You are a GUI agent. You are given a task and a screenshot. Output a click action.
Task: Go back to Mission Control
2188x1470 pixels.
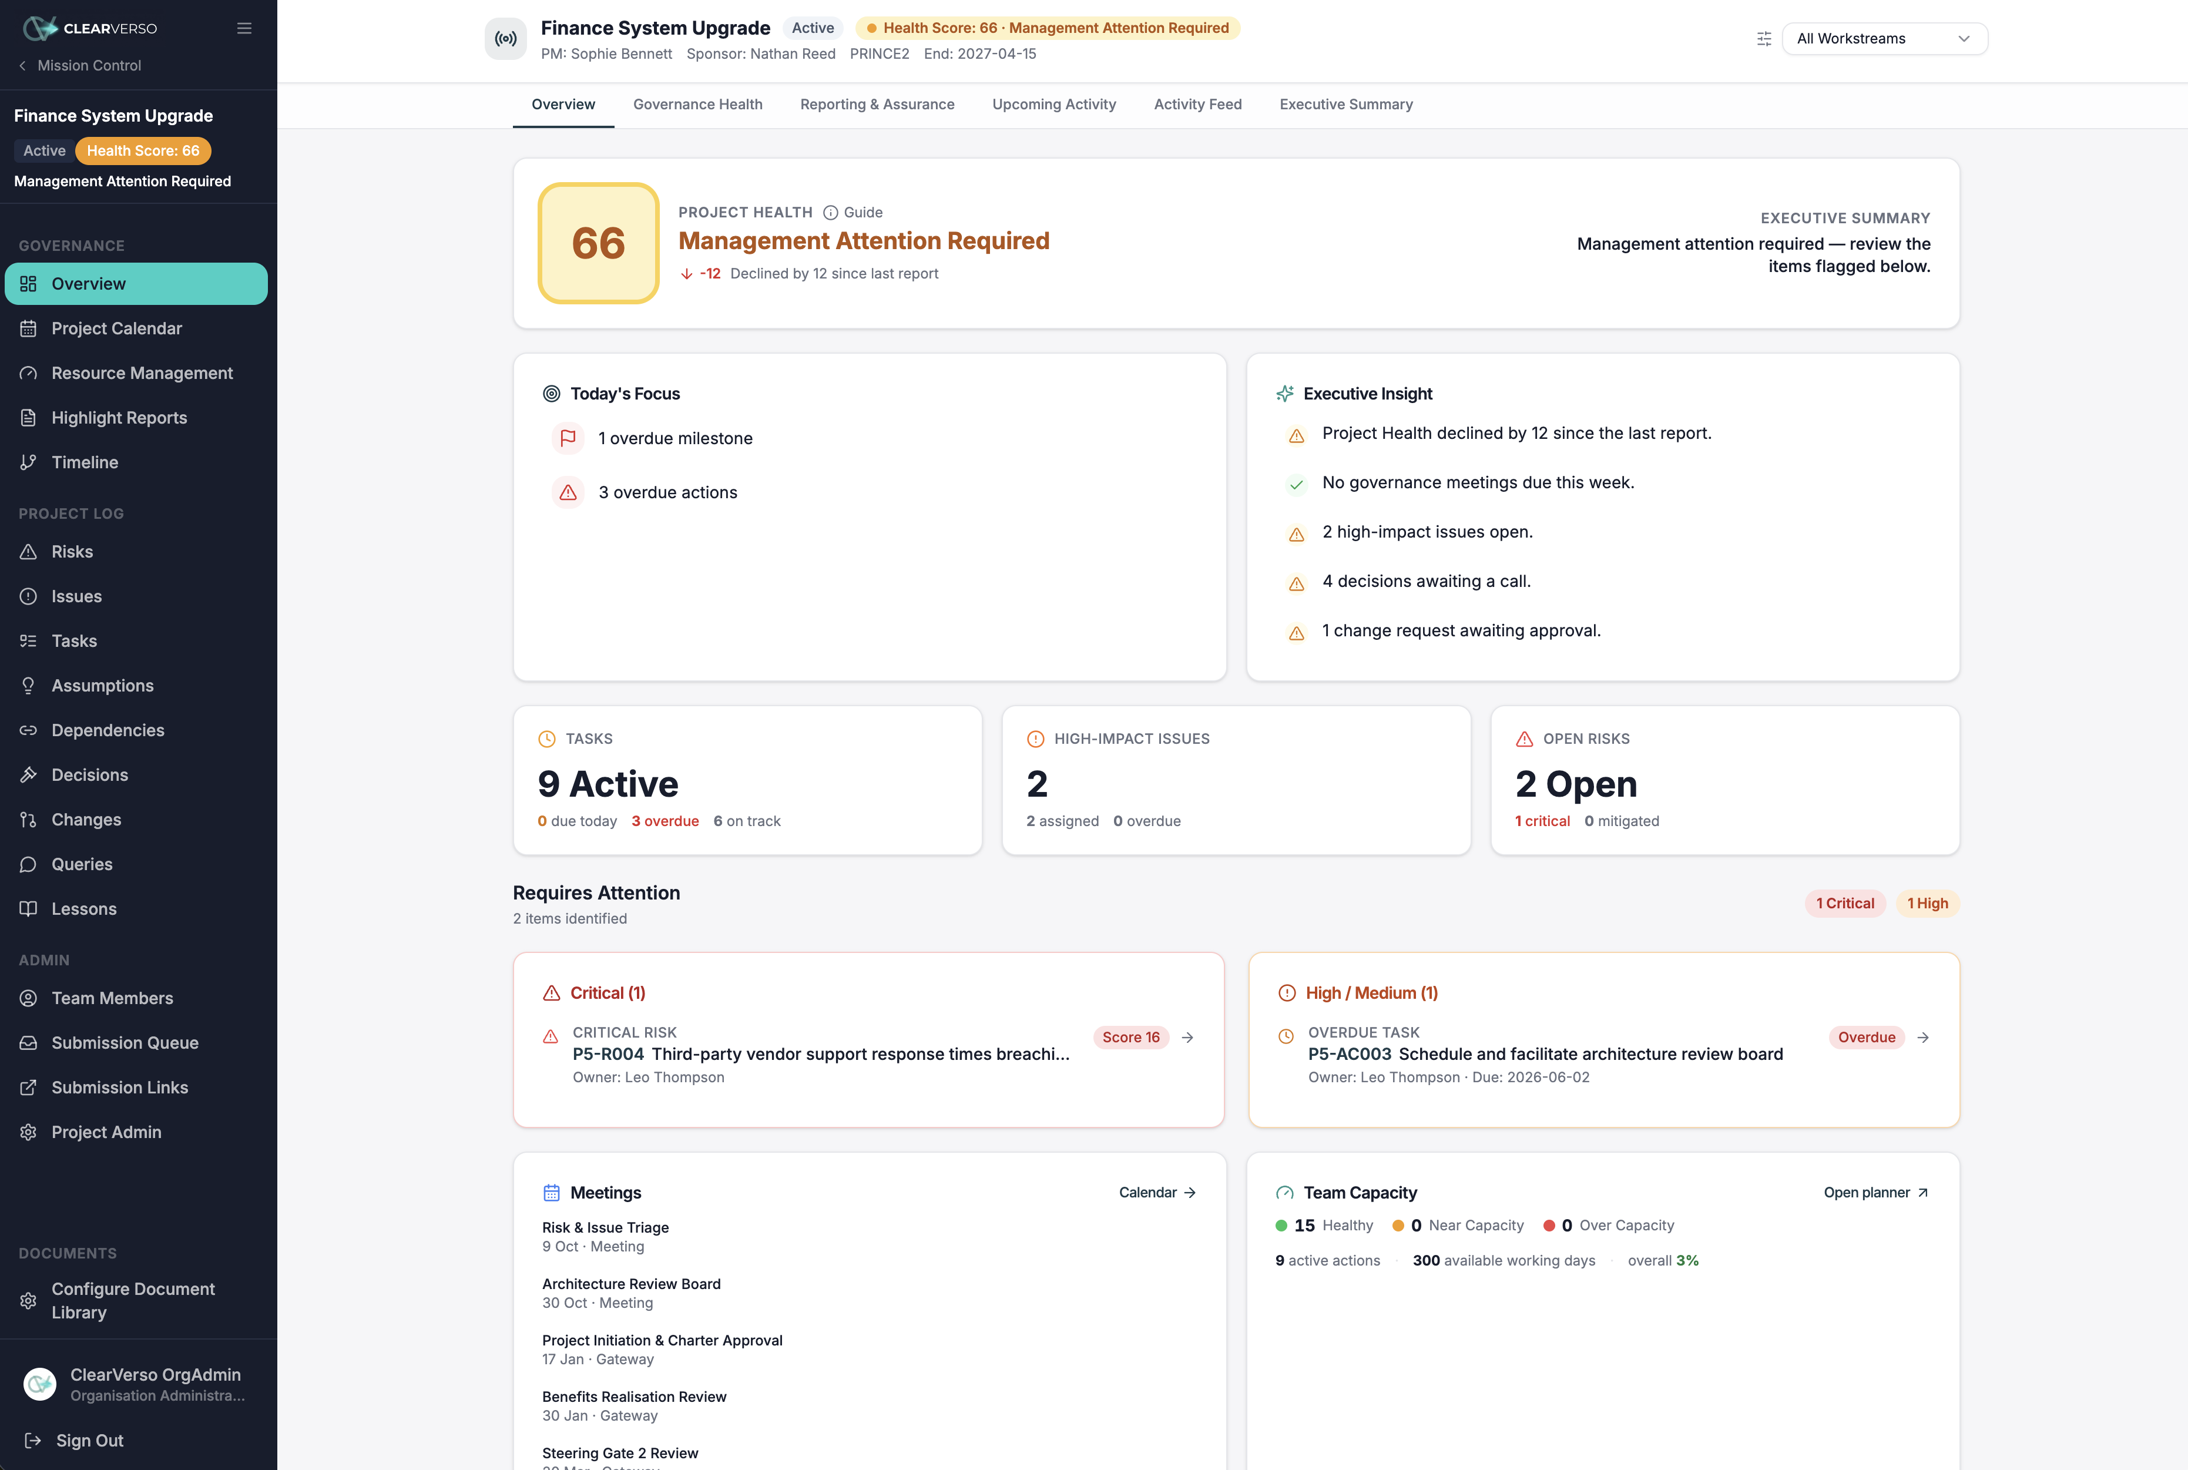[80, 66]
